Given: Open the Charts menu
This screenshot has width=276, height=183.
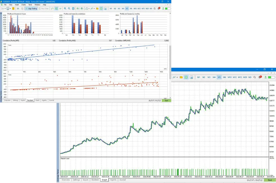Looking at the screenshot, I should (24, 5).
